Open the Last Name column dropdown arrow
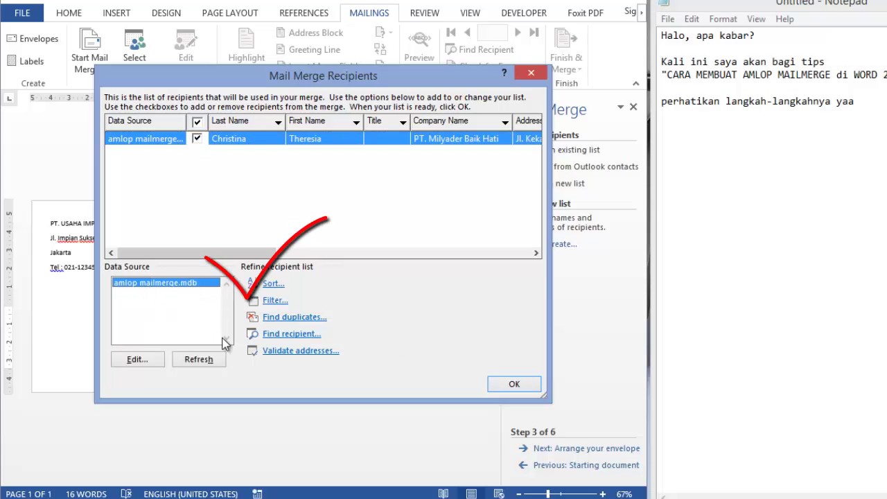The image size is (887, 499). [278, 122]
